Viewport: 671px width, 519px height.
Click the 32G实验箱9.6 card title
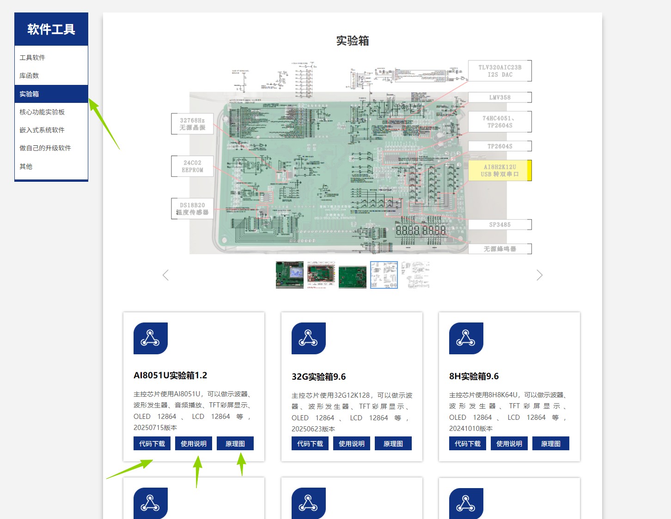319,377
